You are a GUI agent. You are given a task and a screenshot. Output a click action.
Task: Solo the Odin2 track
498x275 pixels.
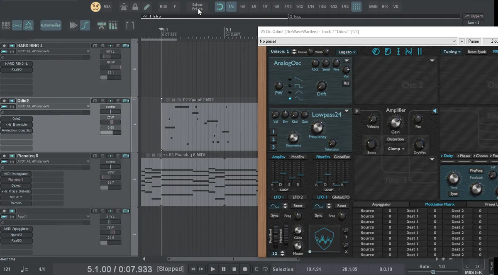tap(103, 101)
